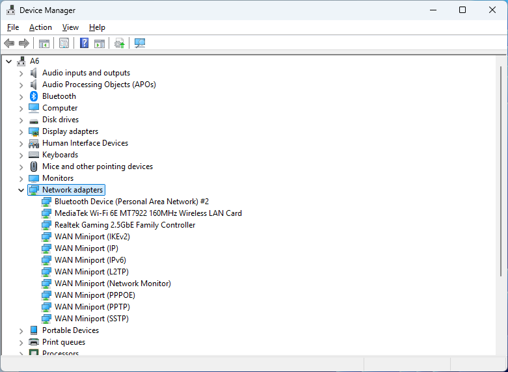The width and height of the screenshot is (508, 372).
Task: Click the adapter icon beside MediaTek Wi-Fi 6E
Action: 46,213
